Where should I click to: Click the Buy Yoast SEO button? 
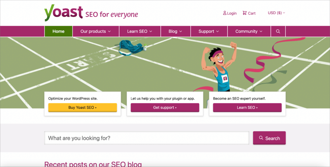coord(82,107)
